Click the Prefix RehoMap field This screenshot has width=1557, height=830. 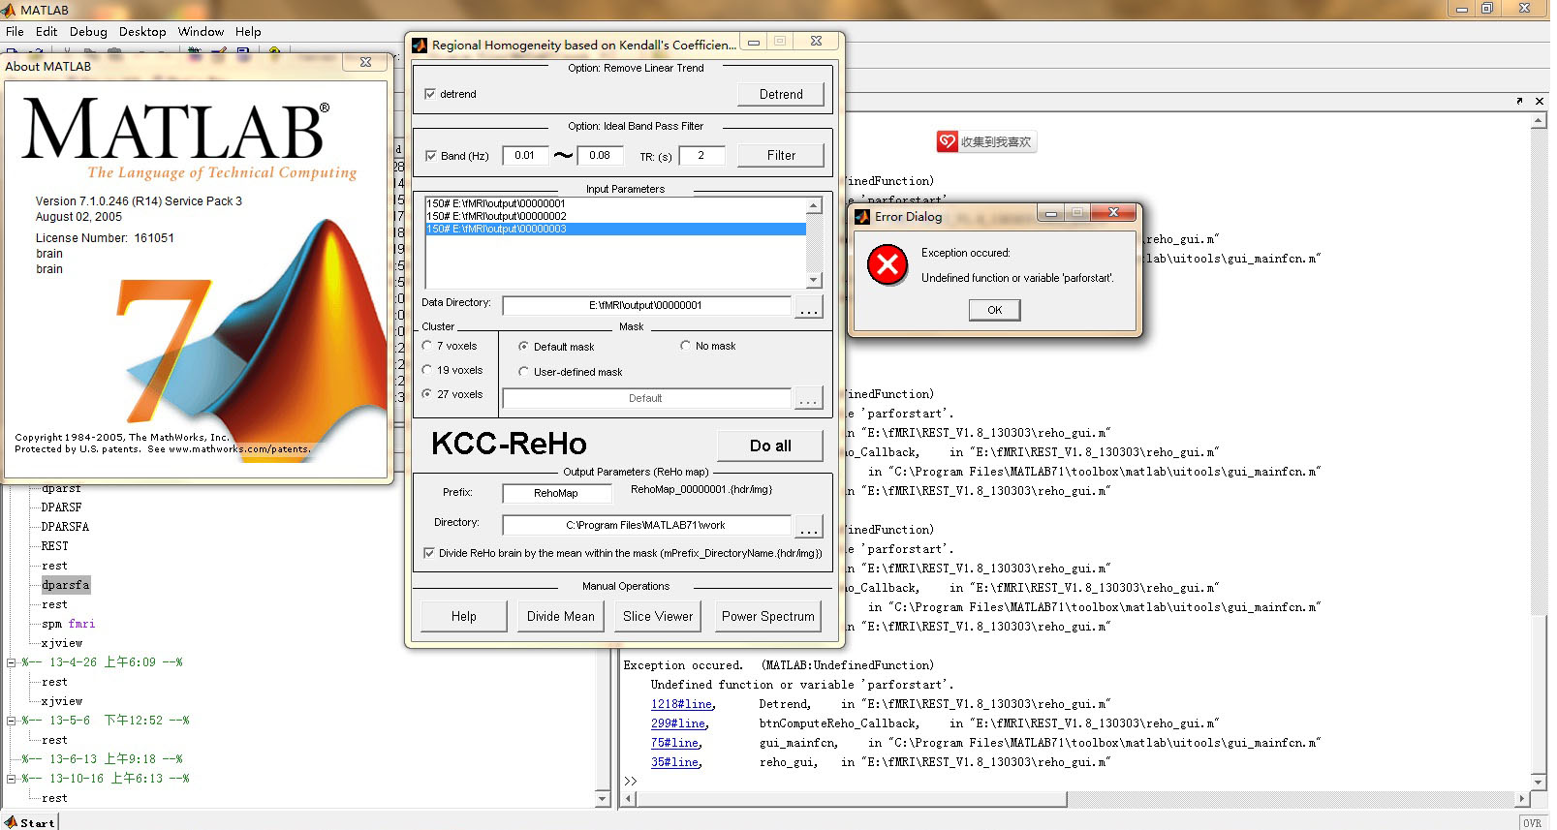pyautogui.click(x=556, y=493)
